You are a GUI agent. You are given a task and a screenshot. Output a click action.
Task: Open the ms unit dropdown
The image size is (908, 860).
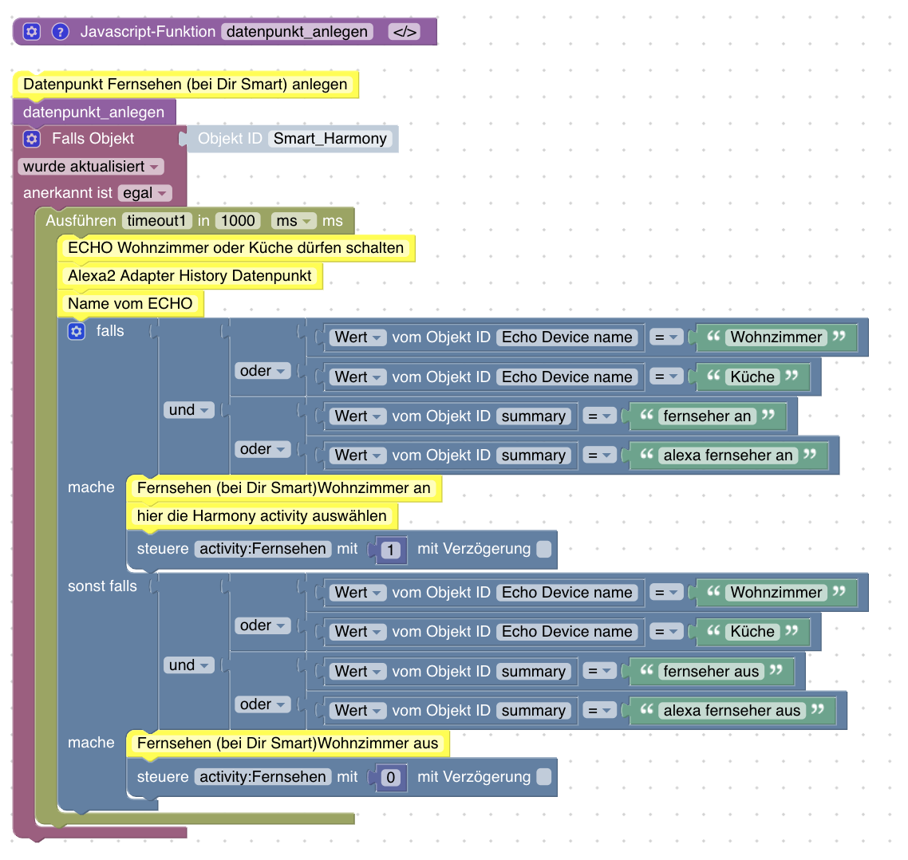click(294, 221)
